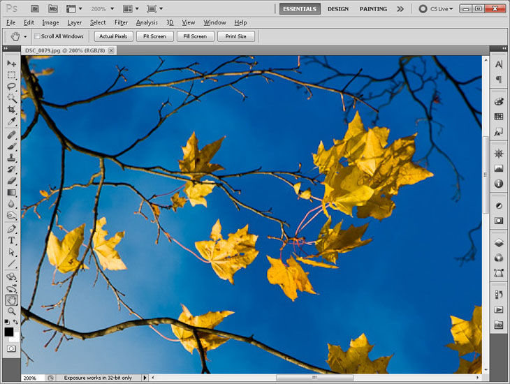
Task: Open the Image menu
Action: point(50,22)
